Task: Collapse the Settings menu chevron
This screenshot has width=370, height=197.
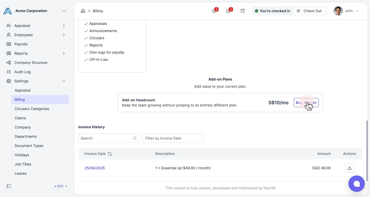Action: (x=64, y=81)
